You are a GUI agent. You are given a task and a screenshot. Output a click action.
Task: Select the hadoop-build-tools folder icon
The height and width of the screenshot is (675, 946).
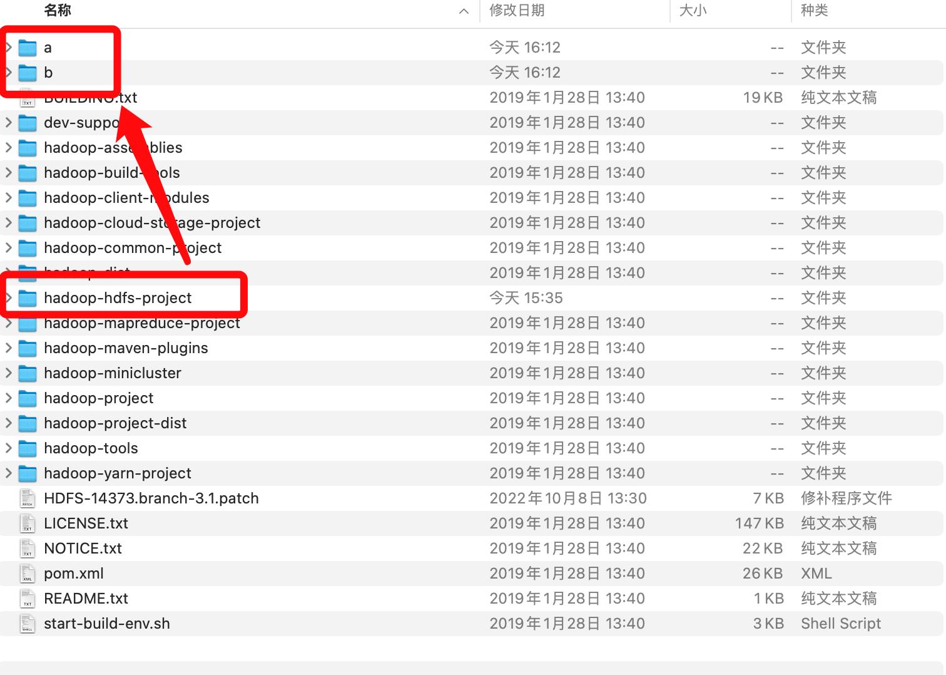click(28, 173)
